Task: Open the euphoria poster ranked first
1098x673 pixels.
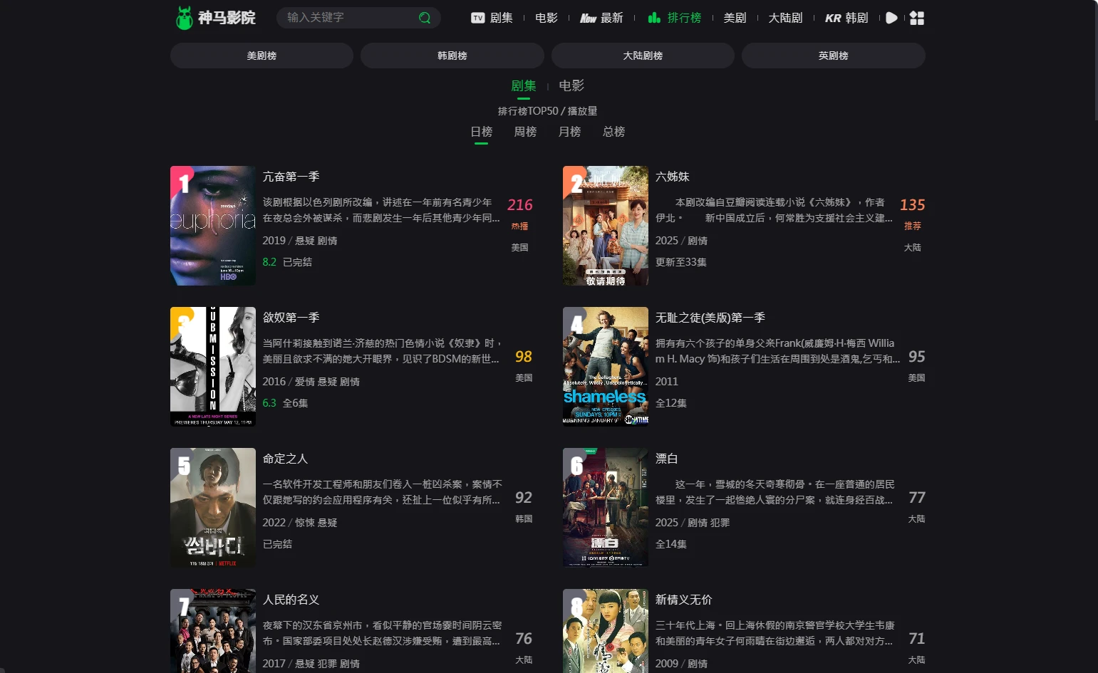Action: tap(213, 226)
